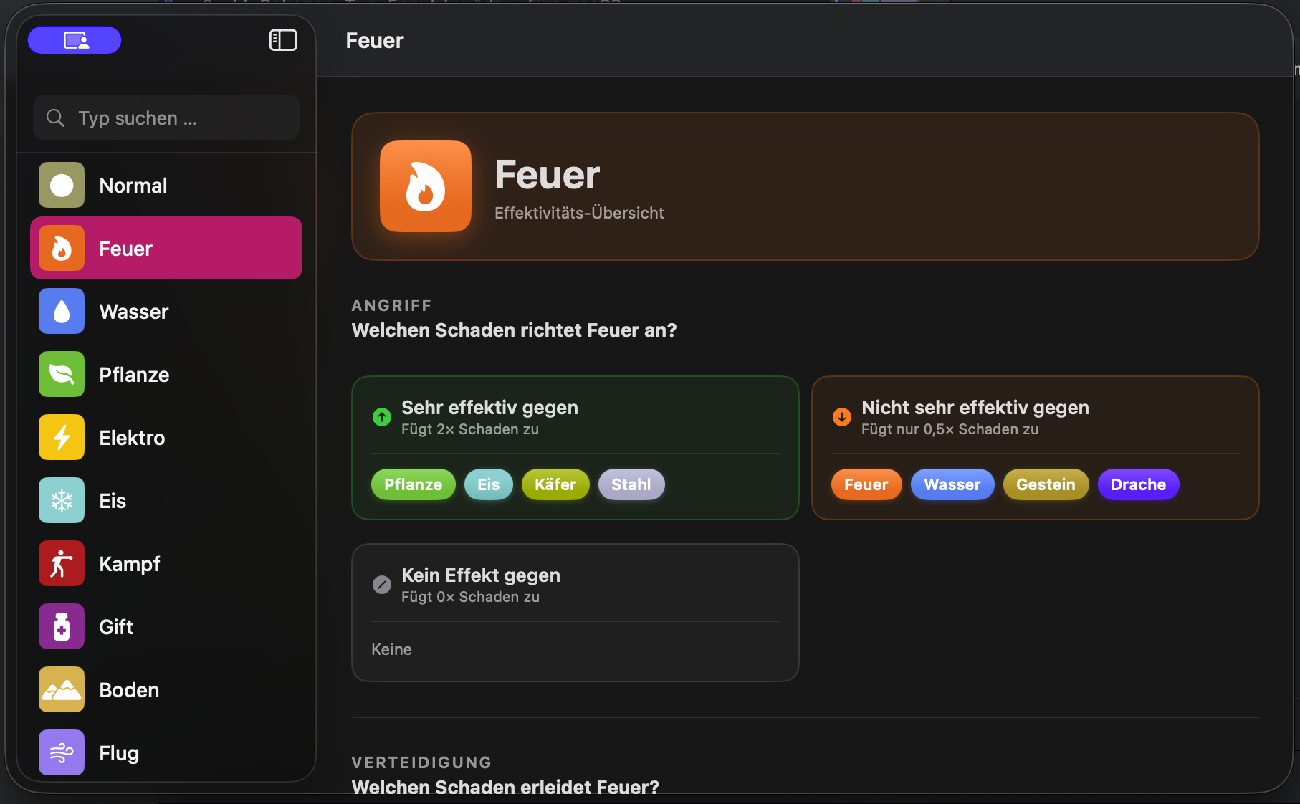Select the Feuer row label

coord(125,249)
